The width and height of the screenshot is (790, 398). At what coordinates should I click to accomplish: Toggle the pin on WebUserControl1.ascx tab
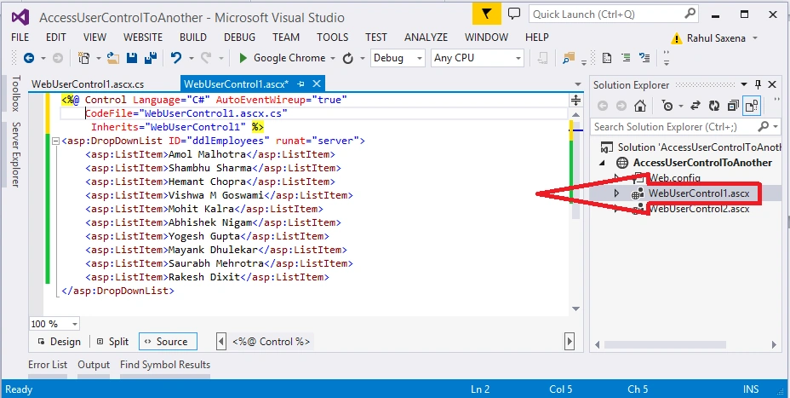tap(301, 84)
